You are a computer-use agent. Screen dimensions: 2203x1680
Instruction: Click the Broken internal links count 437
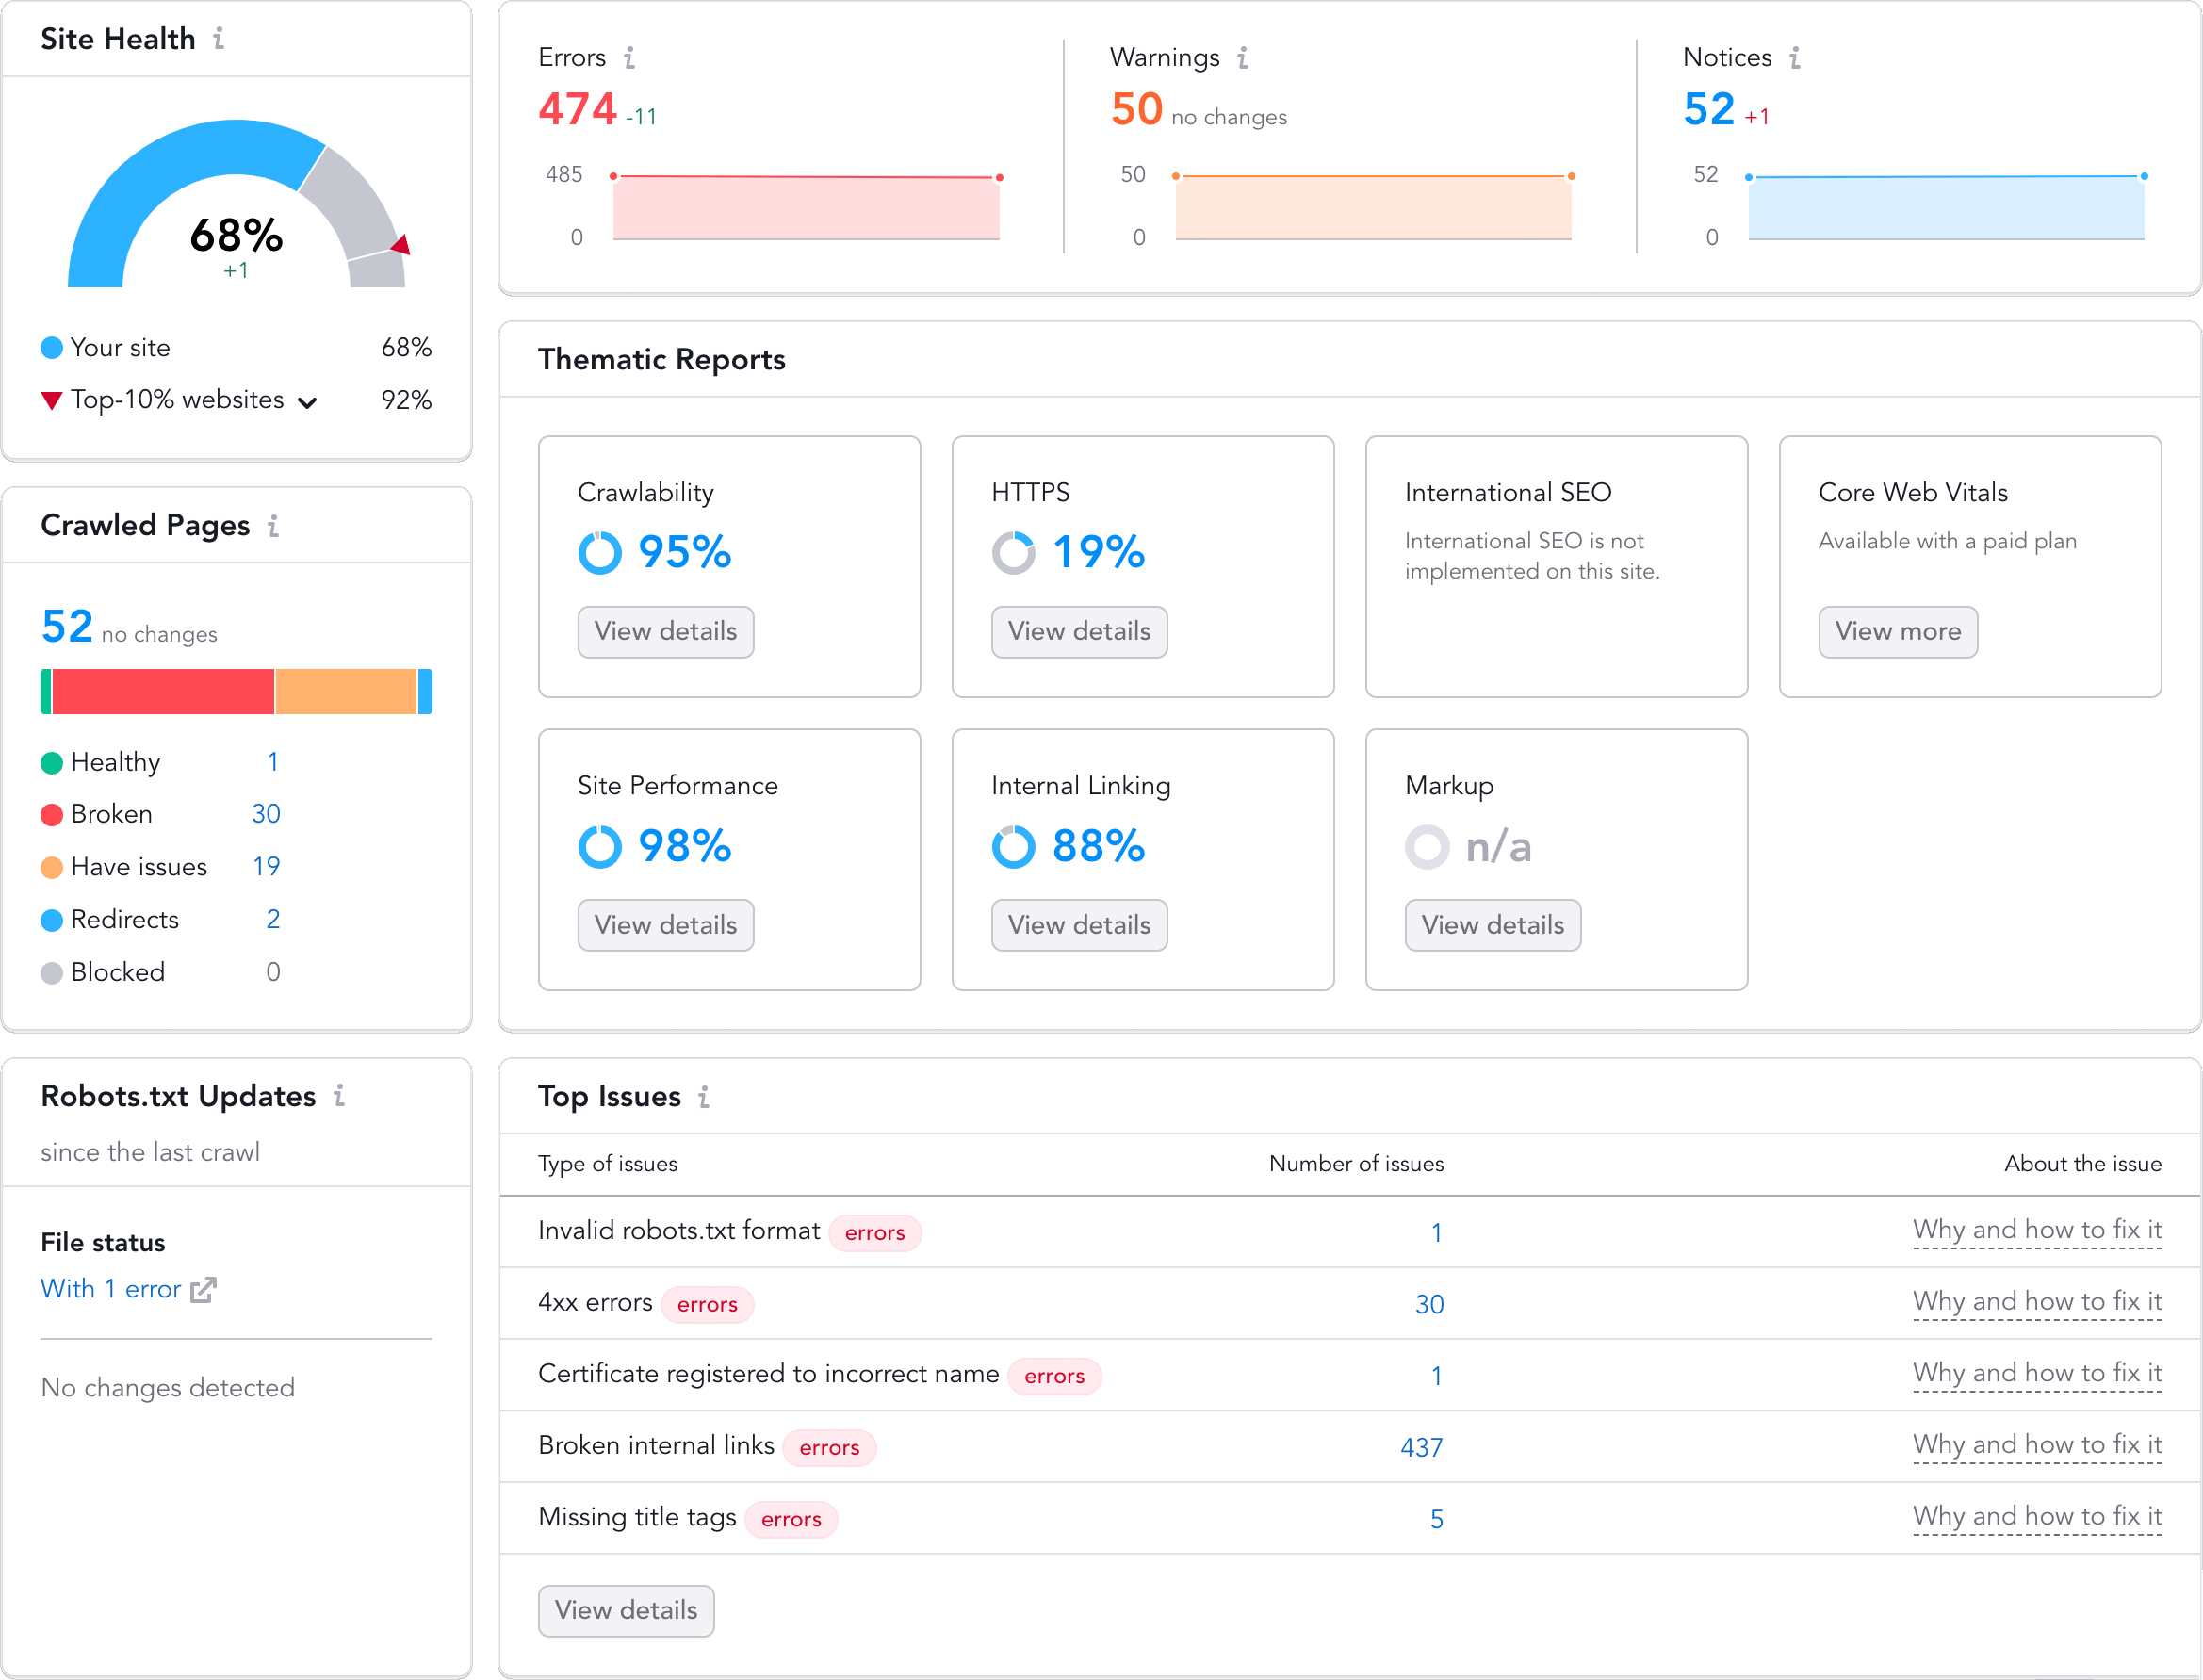(x=1421, y=1448)
